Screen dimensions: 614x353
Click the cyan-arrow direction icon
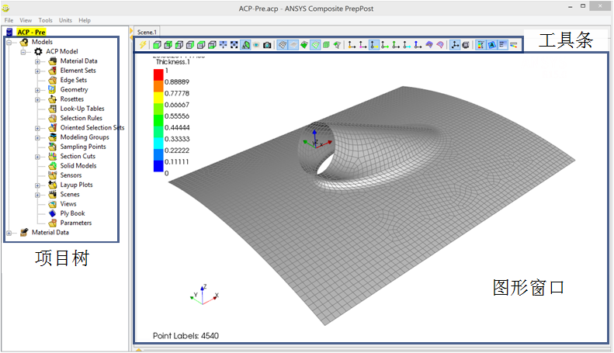(x=407, y=45)
